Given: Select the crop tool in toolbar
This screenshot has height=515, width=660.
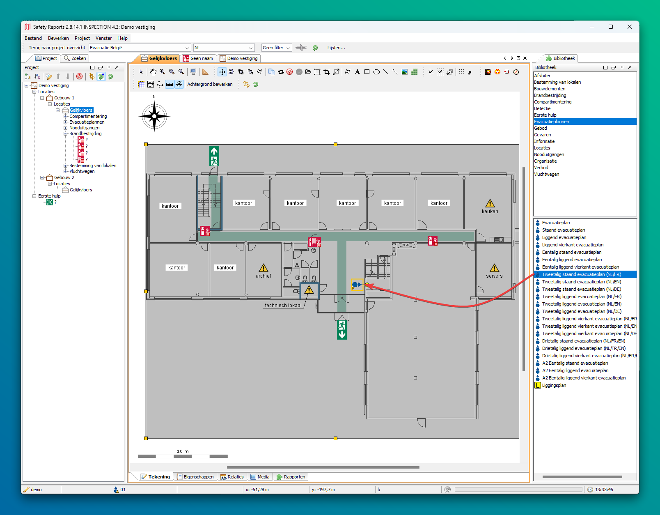Looking at the screenshot, I should point(326,72).
